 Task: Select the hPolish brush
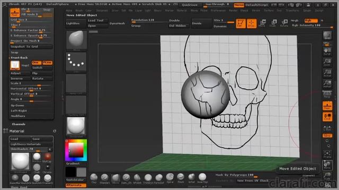pyautogui.click(x=137, y=178)
